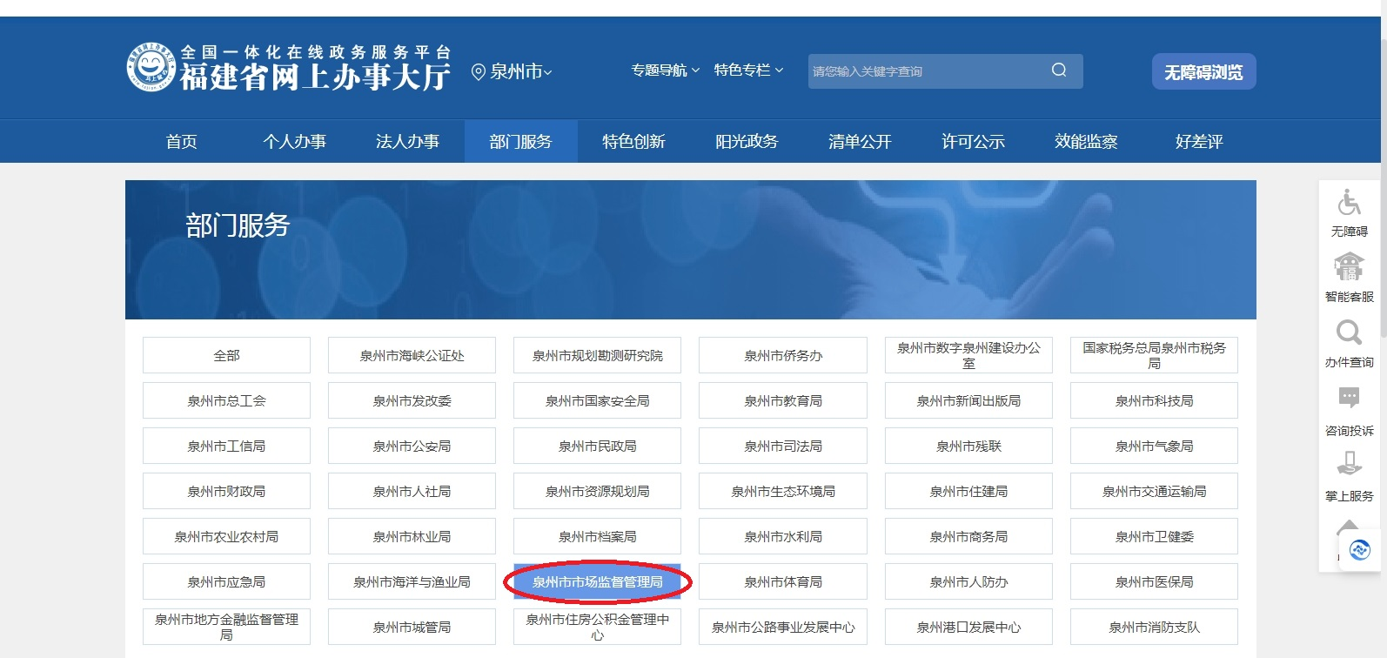The image size is (1387, 658).
Task: Select 泉州市发改委 department
Action: [412, 400]
